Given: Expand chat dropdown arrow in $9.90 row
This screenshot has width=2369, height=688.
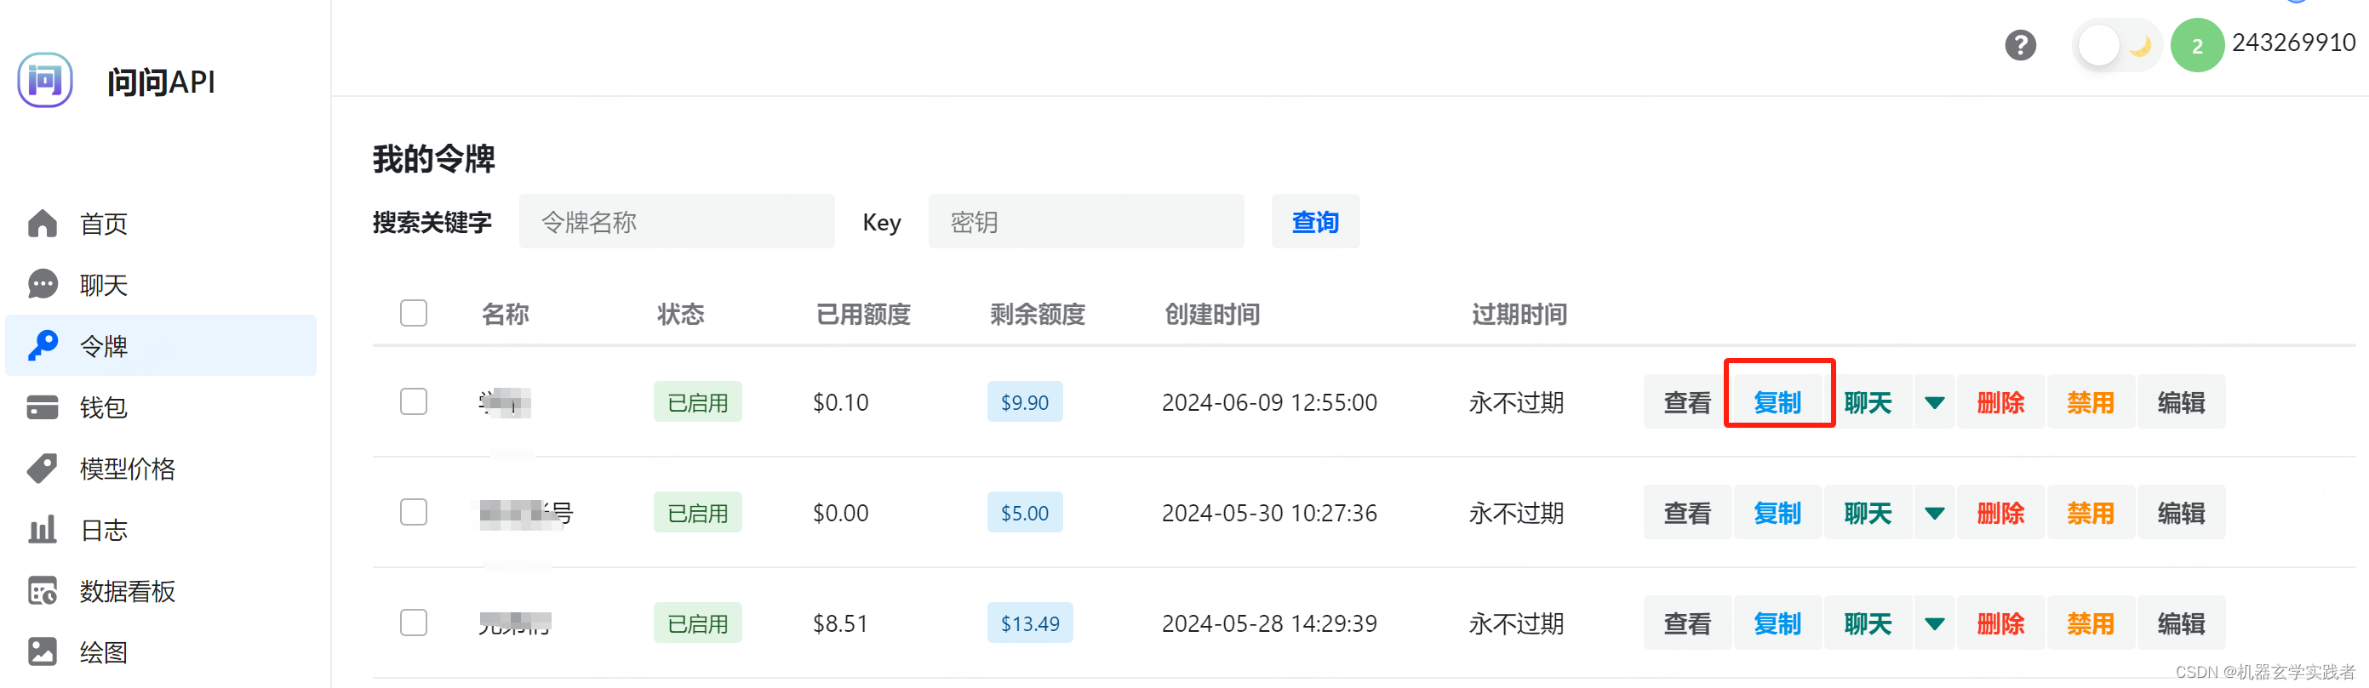Looking at the screenshot, I should [x=1934, y=402].
